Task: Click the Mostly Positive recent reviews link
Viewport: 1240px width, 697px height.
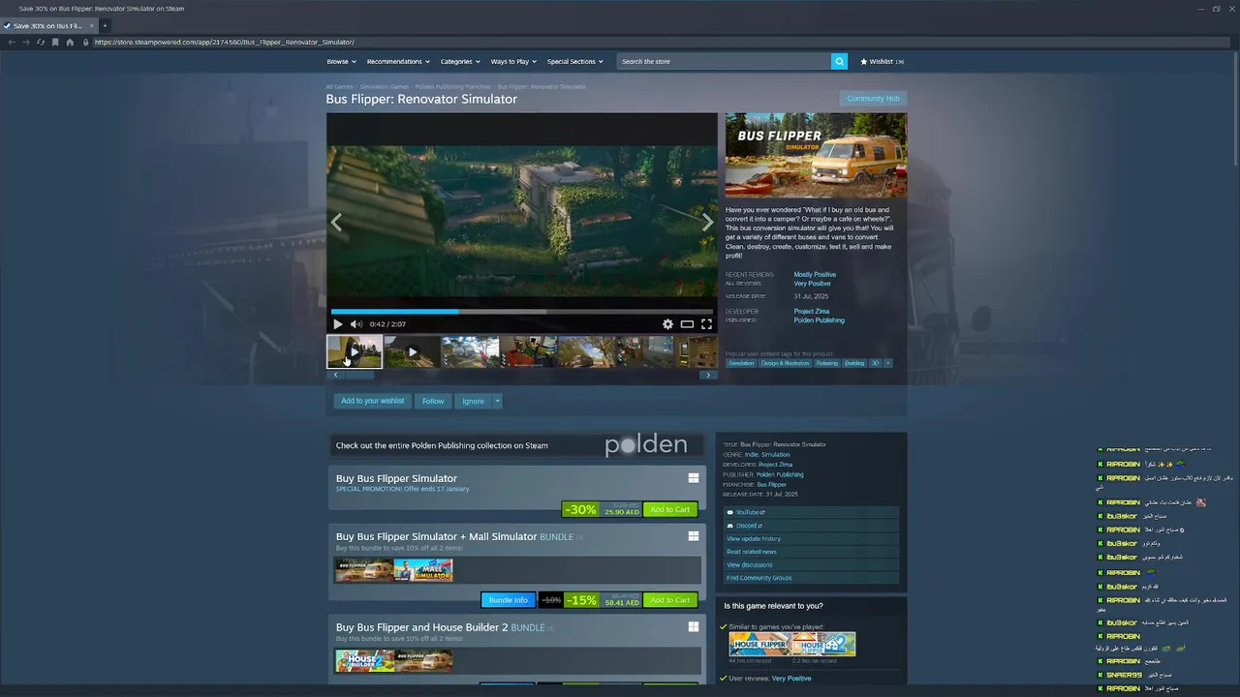Action: (815, 274)
